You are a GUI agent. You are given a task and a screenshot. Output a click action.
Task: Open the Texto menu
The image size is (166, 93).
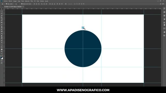[23, 1]
